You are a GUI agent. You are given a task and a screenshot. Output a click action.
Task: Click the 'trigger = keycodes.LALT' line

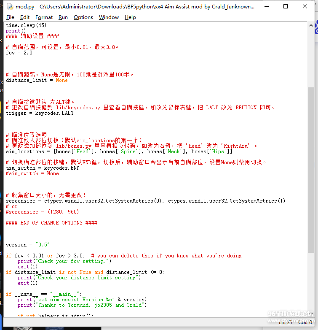click(40, 113)
